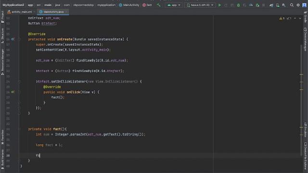Viewport: 308px width, 173px height.
Task: Click fold end marker at onCreate closing brace
Action: (19, 113)
